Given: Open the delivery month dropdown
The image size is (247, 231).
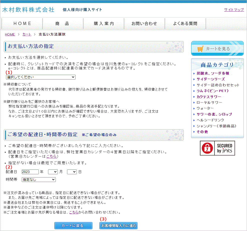Looking at the screenshot, I should tap(53, 172).
